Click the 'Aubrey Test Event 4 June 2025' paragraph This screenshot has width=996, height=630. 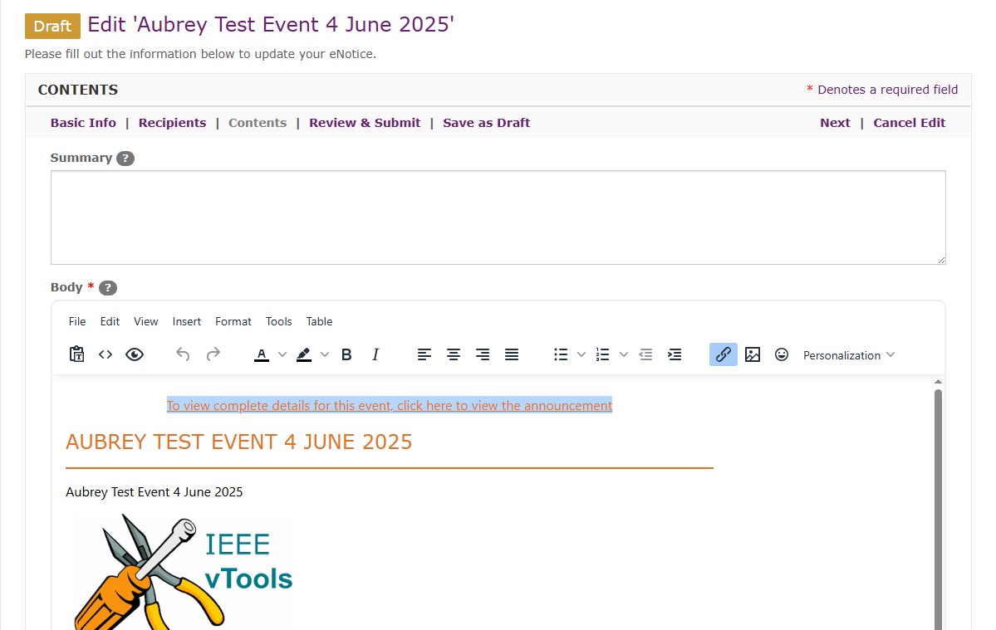pos(155,491)
